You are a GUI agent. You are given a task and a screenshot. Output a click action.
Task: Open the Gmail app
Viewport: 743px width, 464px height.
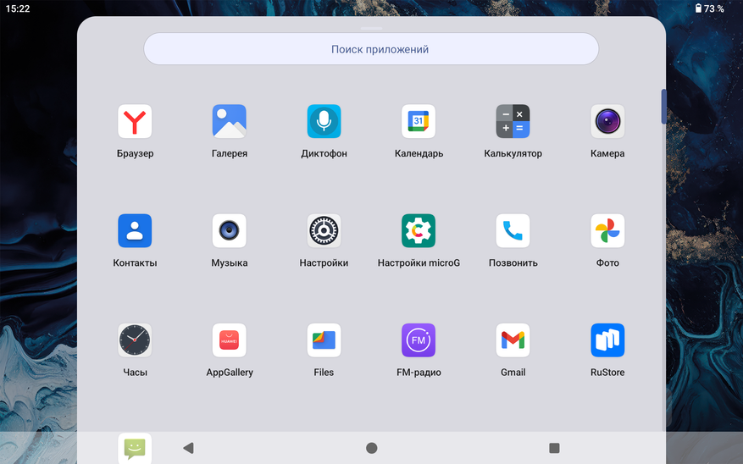coord(513,340)
